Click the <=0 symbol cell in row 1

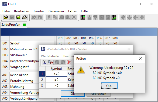(x=56, y=74)
